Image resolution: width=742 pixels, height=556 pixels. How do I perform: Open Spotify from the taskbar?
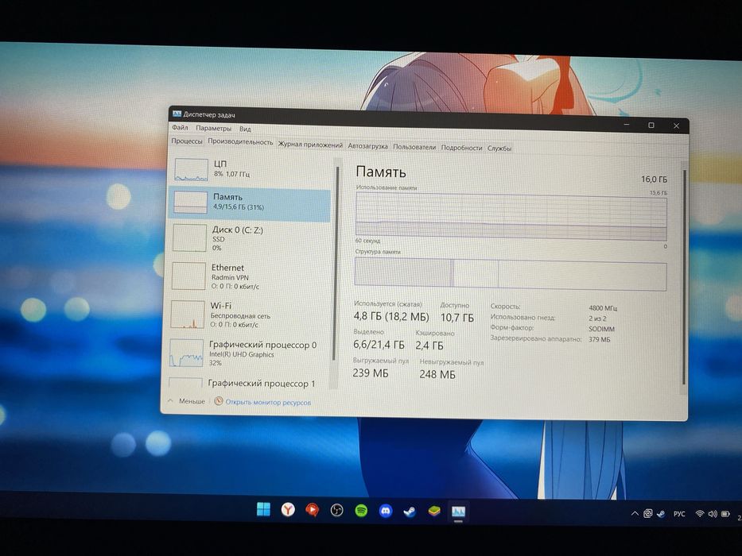pos(361,511)
